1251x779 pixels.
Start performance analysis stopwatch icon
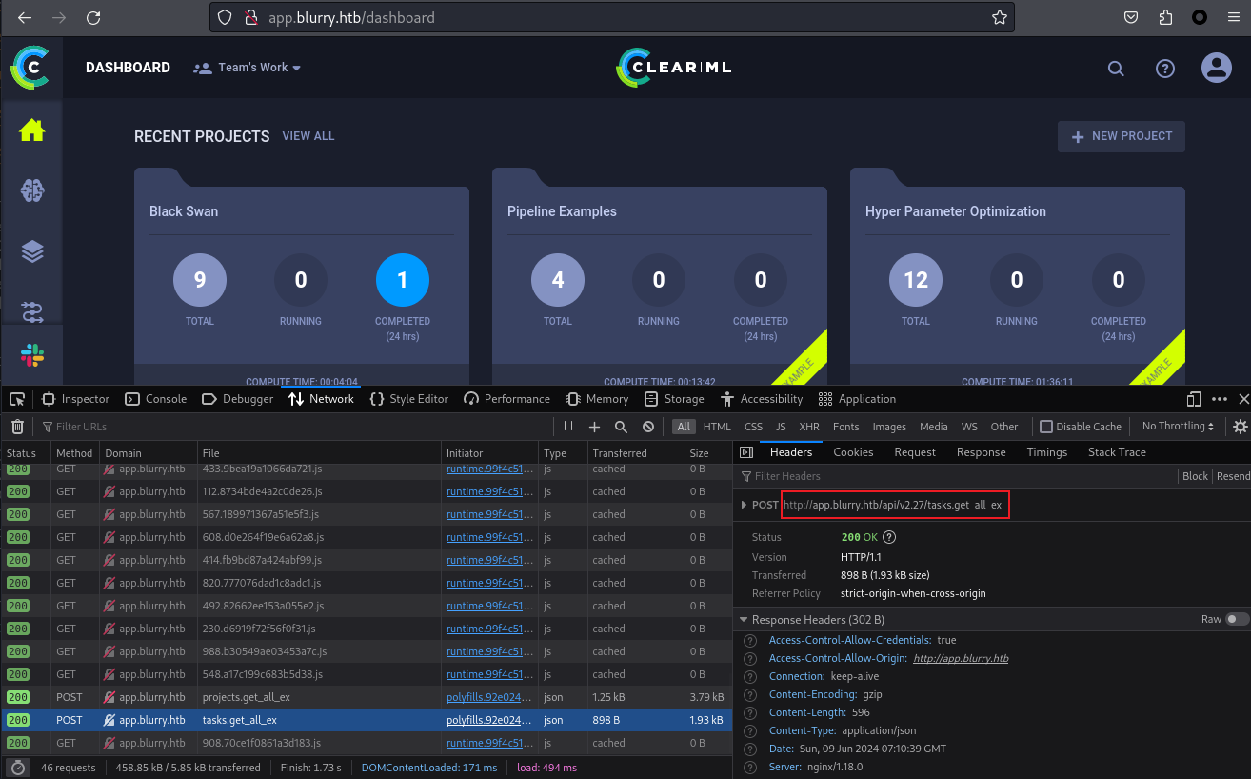click(x=17, y=768)
